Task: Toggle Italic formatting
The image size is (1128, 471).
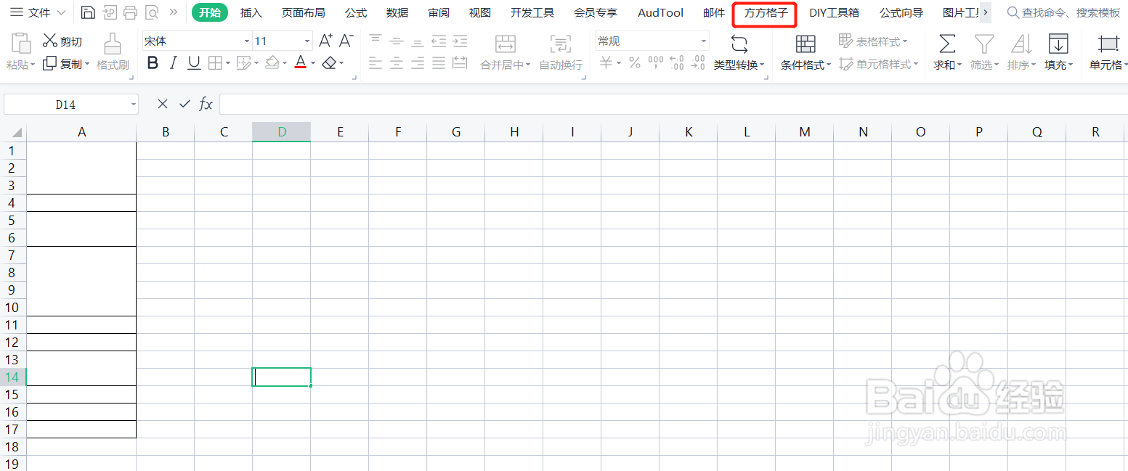Action: tap(173, 63)
